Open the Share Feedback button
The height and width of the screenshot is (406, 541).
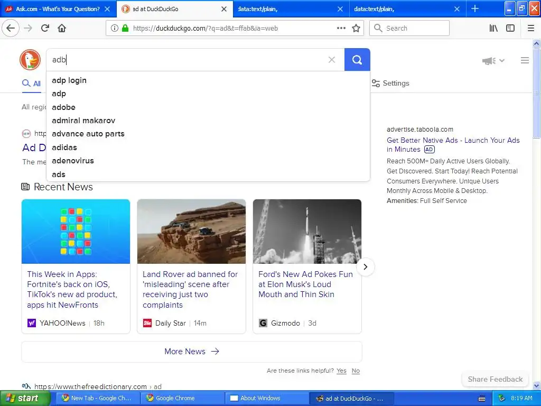tap(495, 379)
